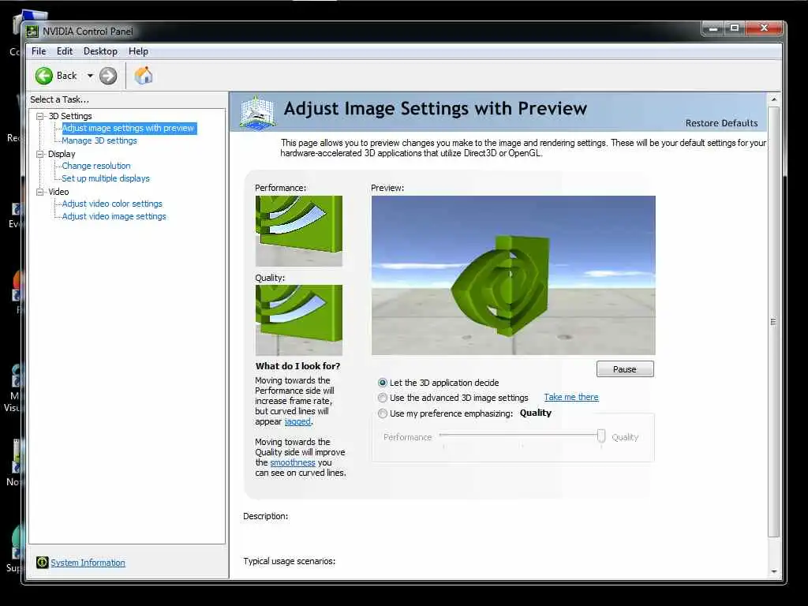The width and height of the screenshot is (808, 606).
Task: Select Adjust image settings with preview
Action: (x=128, y=128)
